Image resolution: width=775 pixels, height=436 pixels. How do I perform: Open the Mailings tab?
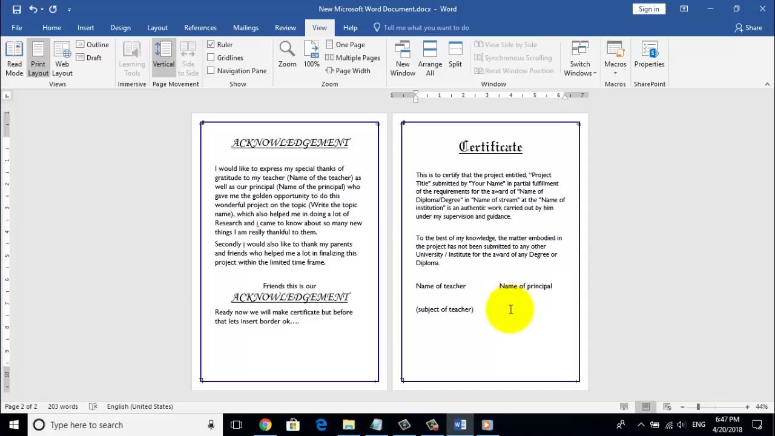coord(246,28)
